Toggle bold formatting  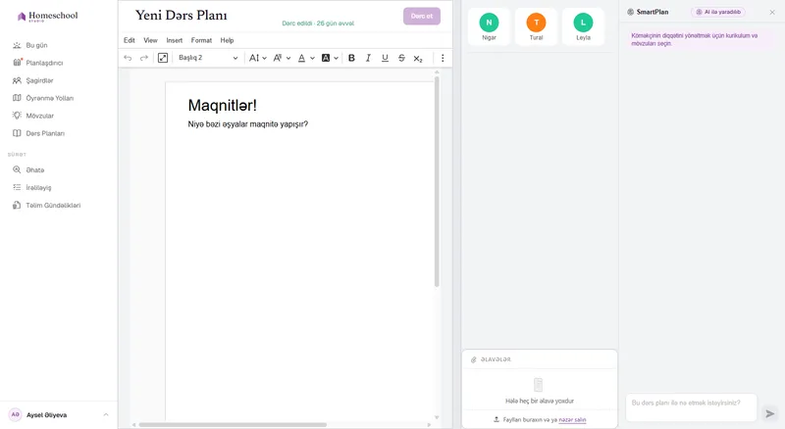(351, 58)
